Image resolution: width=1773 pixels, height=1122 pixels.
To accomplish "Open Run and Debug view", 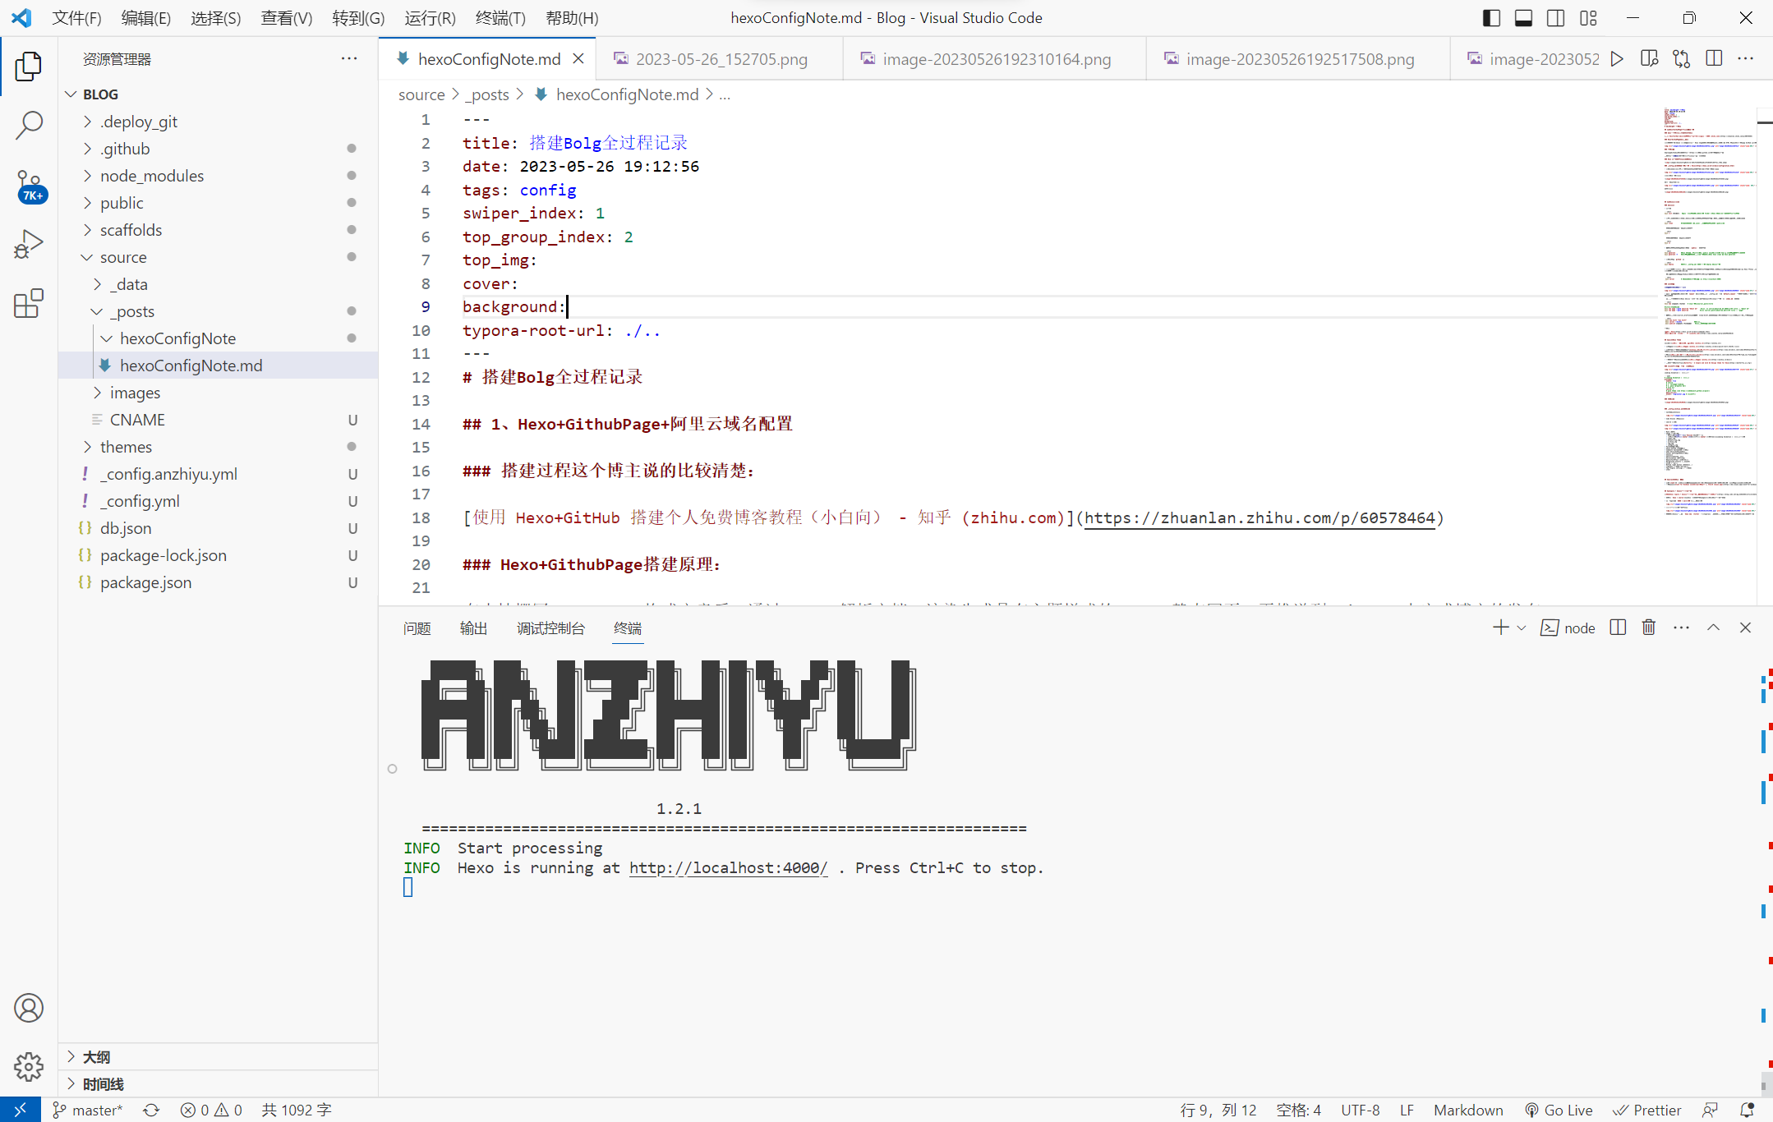I will [x=29, y=244].
